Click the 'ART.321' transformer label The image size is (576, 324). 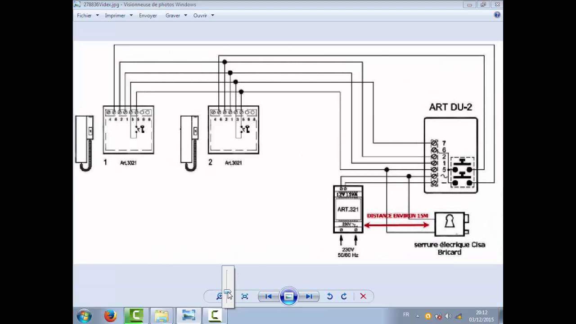[348, 209]
